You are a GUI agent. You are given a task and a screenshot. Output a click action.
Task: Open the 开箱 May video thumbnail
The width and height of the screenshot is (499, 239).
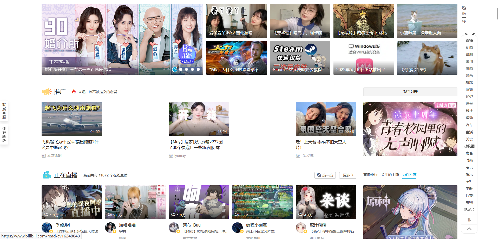coord(199,119)
